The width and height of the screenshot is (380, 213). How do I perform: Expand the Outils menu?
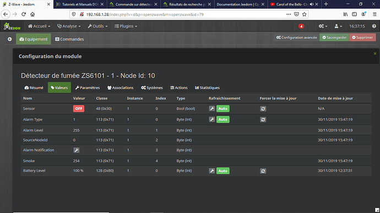(x=97, y=26)
